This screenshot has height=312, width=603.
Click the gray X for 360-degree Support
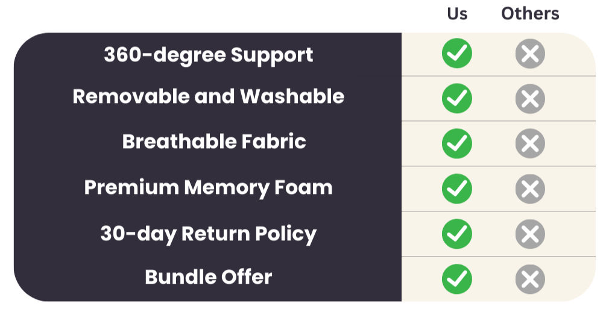point(530,54)
